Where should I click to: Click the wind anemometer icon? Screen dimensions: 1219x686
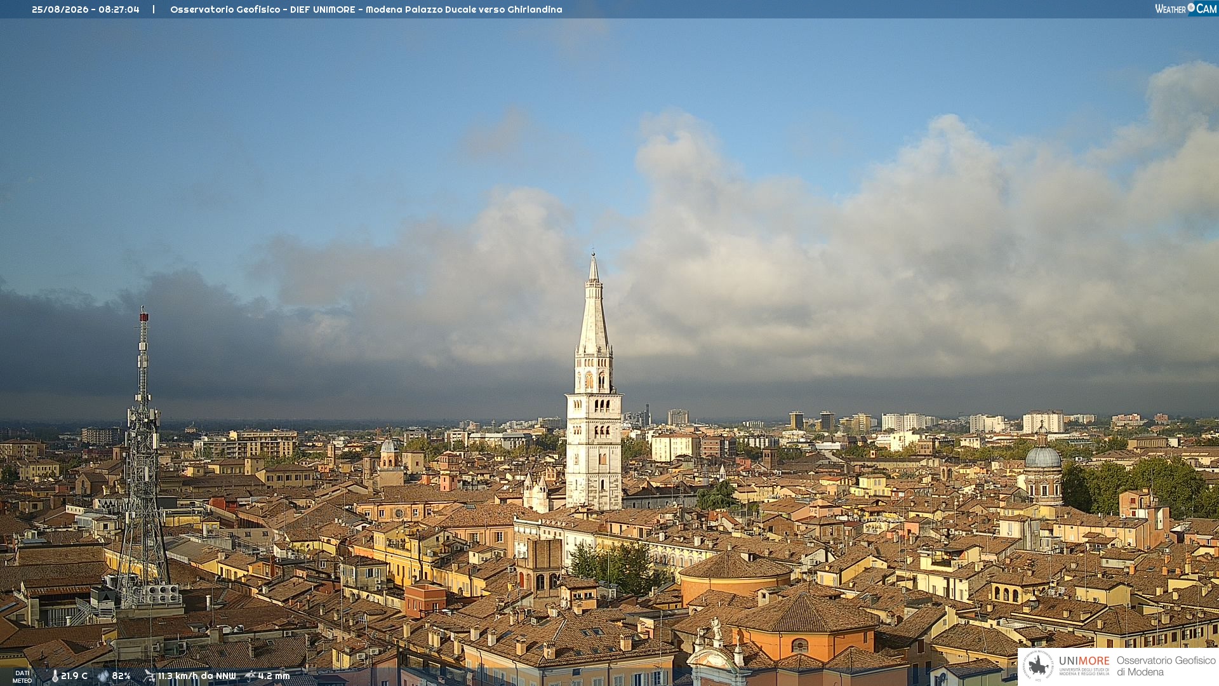(x=149, y=676)
